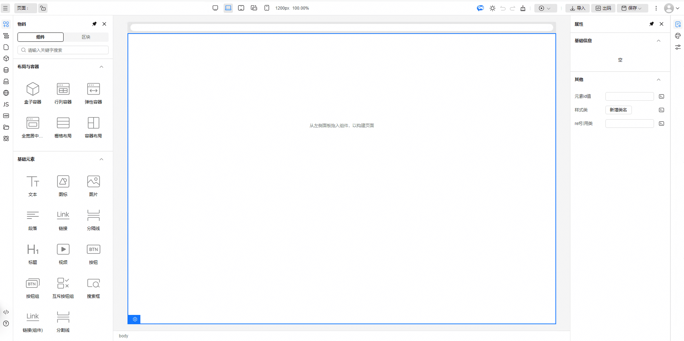Open the page management sidebar icon
684x341 pixels.
pyautogui.click(x=6, y=47)
